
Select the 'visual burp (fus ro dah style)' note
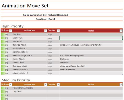pyautogui.click(x=91, y=66)
